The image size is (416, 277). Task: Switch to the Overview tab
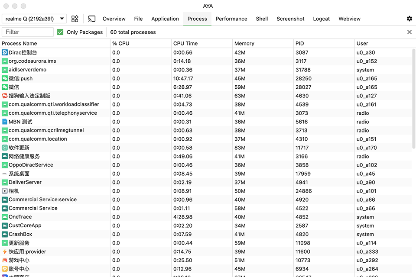[x=114, y=19]
